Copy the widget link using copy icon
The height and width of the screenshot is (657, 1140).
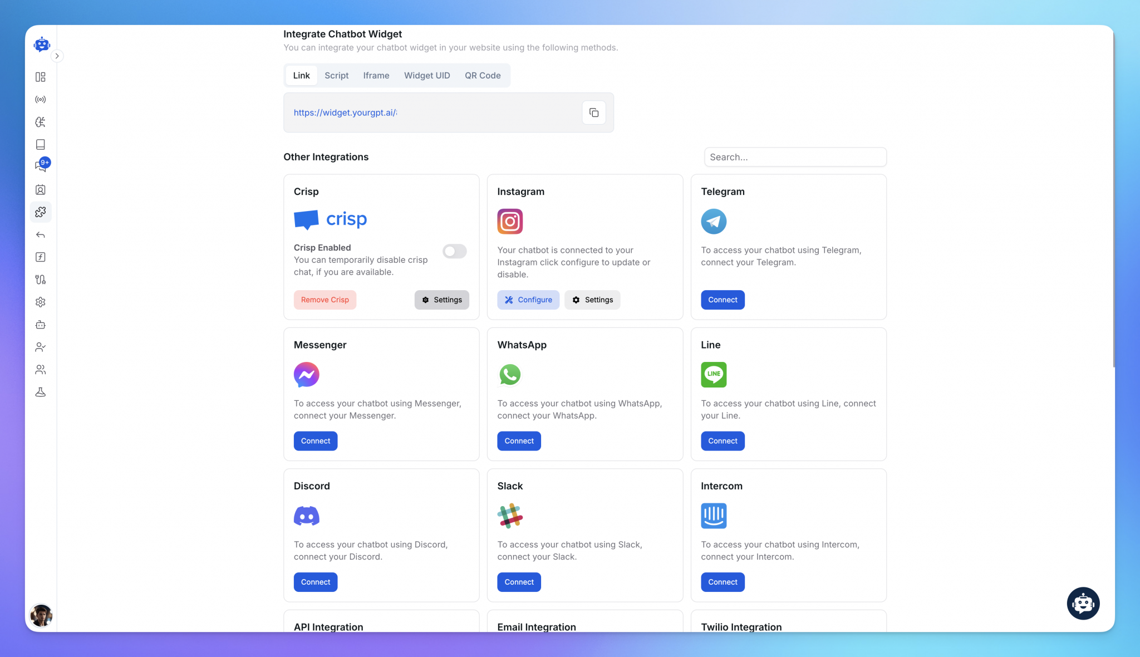[593, 112]
